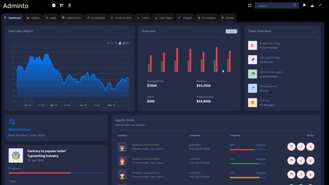
Task: Open the Widgets tab
Action: (185, 18)
